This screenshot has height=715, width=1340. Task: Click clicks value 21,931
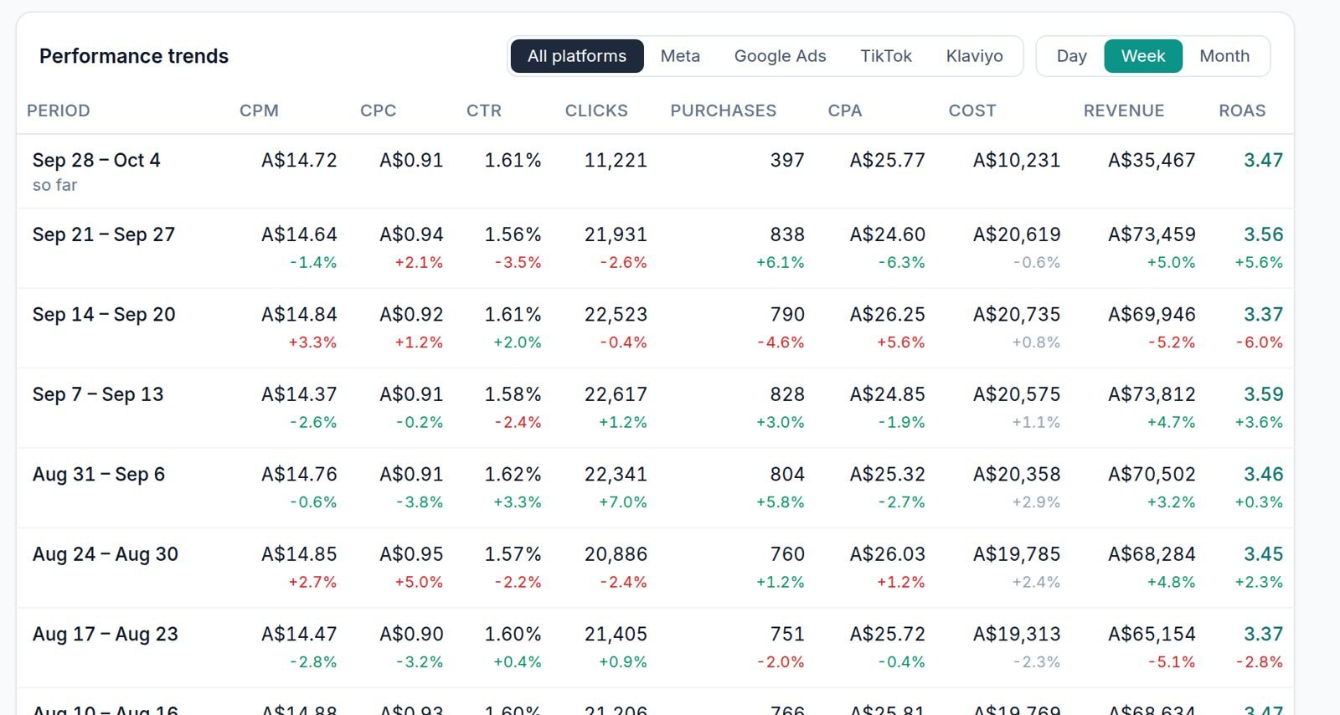616,234
